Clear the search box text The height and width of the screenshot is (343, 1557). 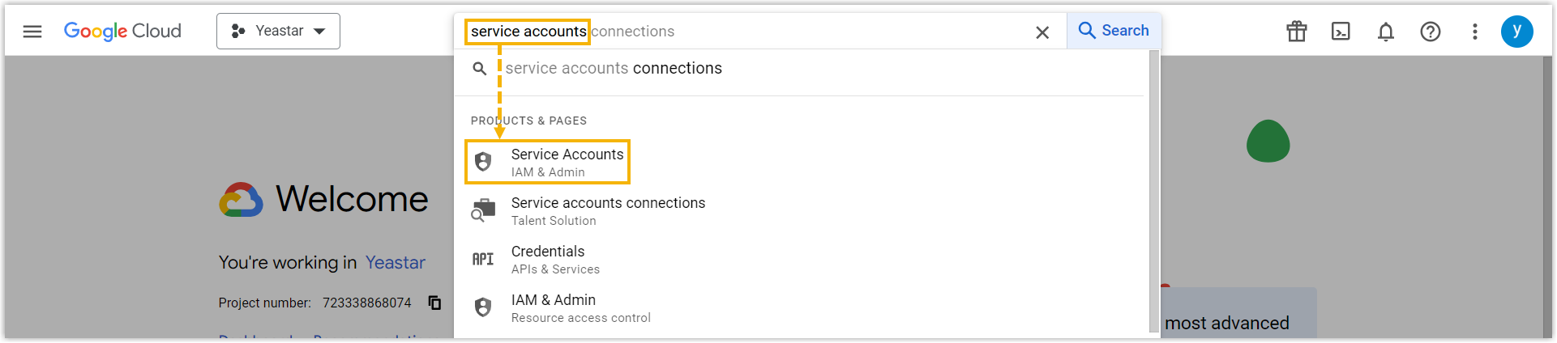[x=1042, y=32]
